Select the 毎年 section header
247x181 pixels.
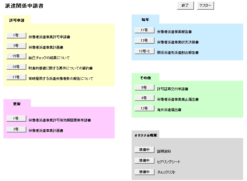145,19
